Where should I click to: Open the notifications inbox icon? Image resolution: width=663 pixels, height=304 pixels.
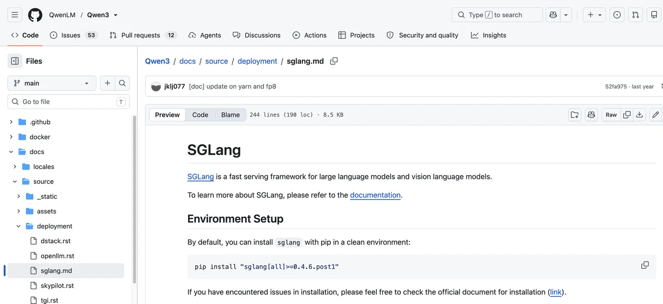point(654,15)
